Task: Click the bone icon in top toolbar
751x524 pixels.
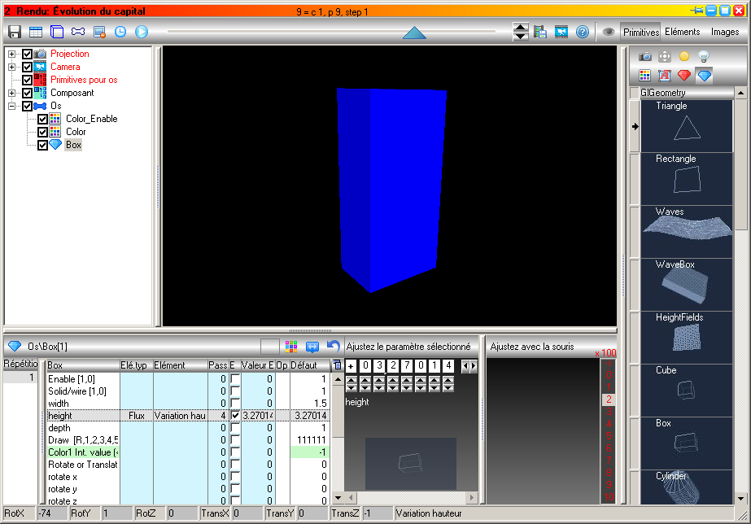Action: tap(78, 32)
